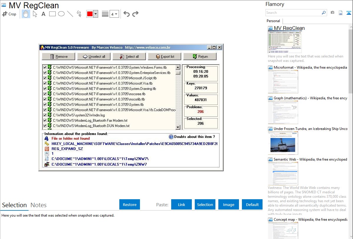Pick the rectangle shape tool

(x=52, y=14)
